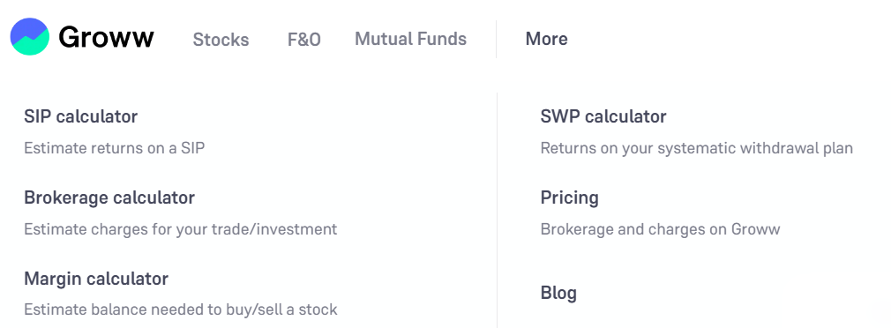This screenshot has height=328, width=891.
Task: Open the Mutual Funds menu
Action: (x=411, y=39)
